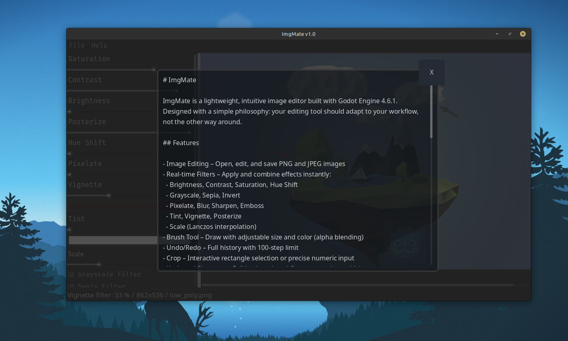Click the 'Pixelate, Blur, Sharpen, Emboss' line
The width and height of the screenshot is (568, 341).
(215, 206)
